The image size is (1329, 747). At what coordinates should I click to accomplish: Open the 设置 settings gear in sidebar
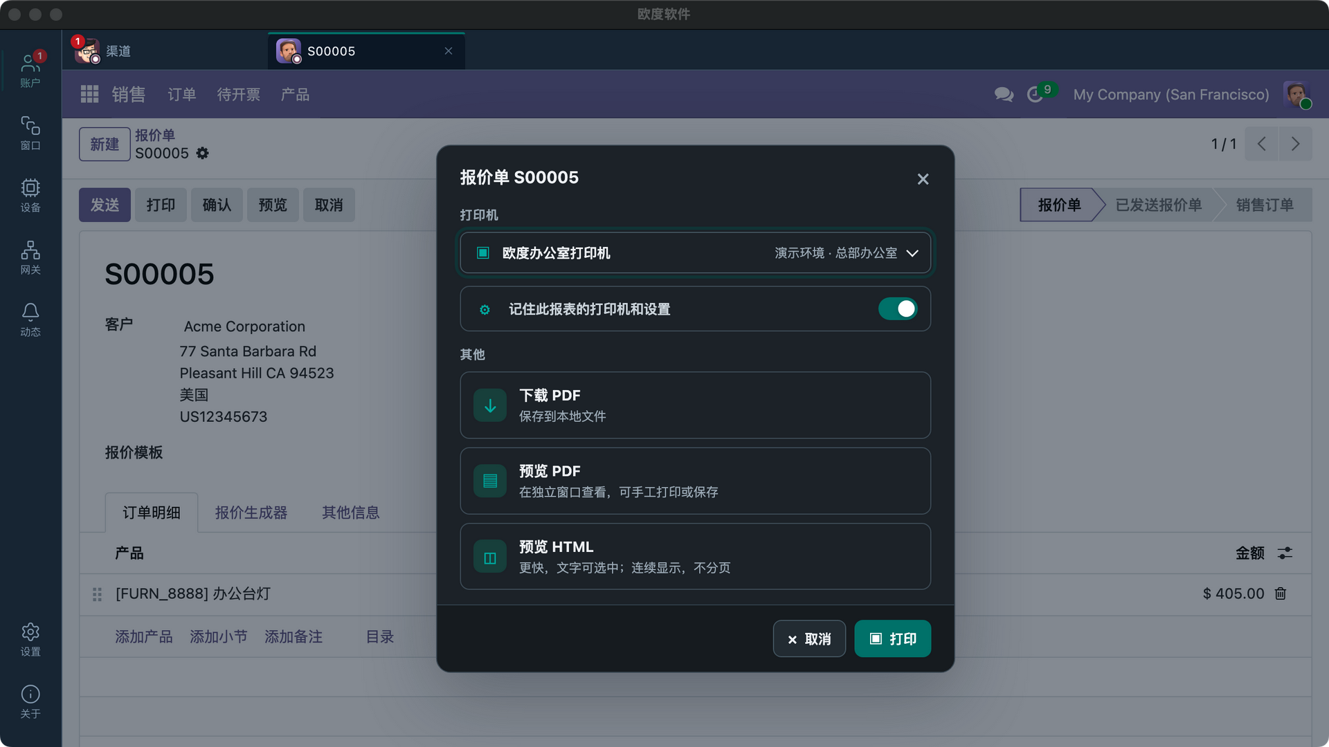click(x=30, y=639)
